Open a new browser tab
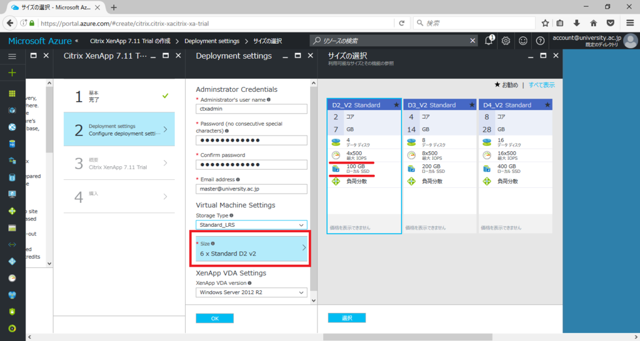This screenshot has width=640, height=341. pos(114,7)
